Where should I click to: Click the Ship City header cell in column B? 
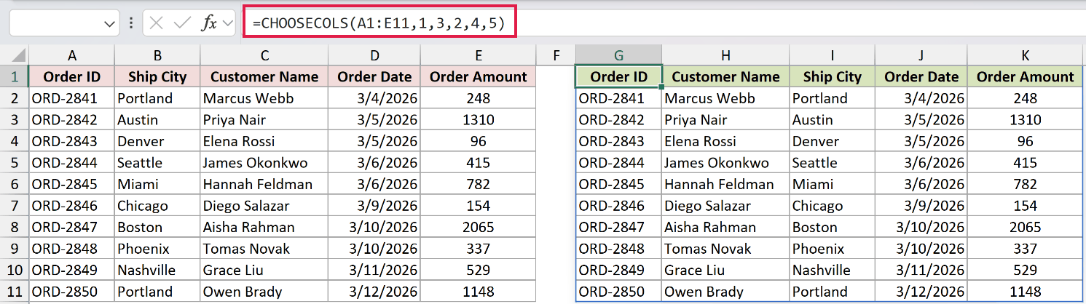pyautogui.click(x=157, y=76)
